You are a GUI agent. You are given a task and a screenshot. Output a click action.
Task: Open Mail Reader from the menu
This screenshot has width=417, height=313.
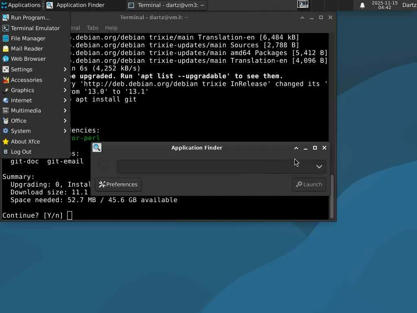(x=35, y=49)
